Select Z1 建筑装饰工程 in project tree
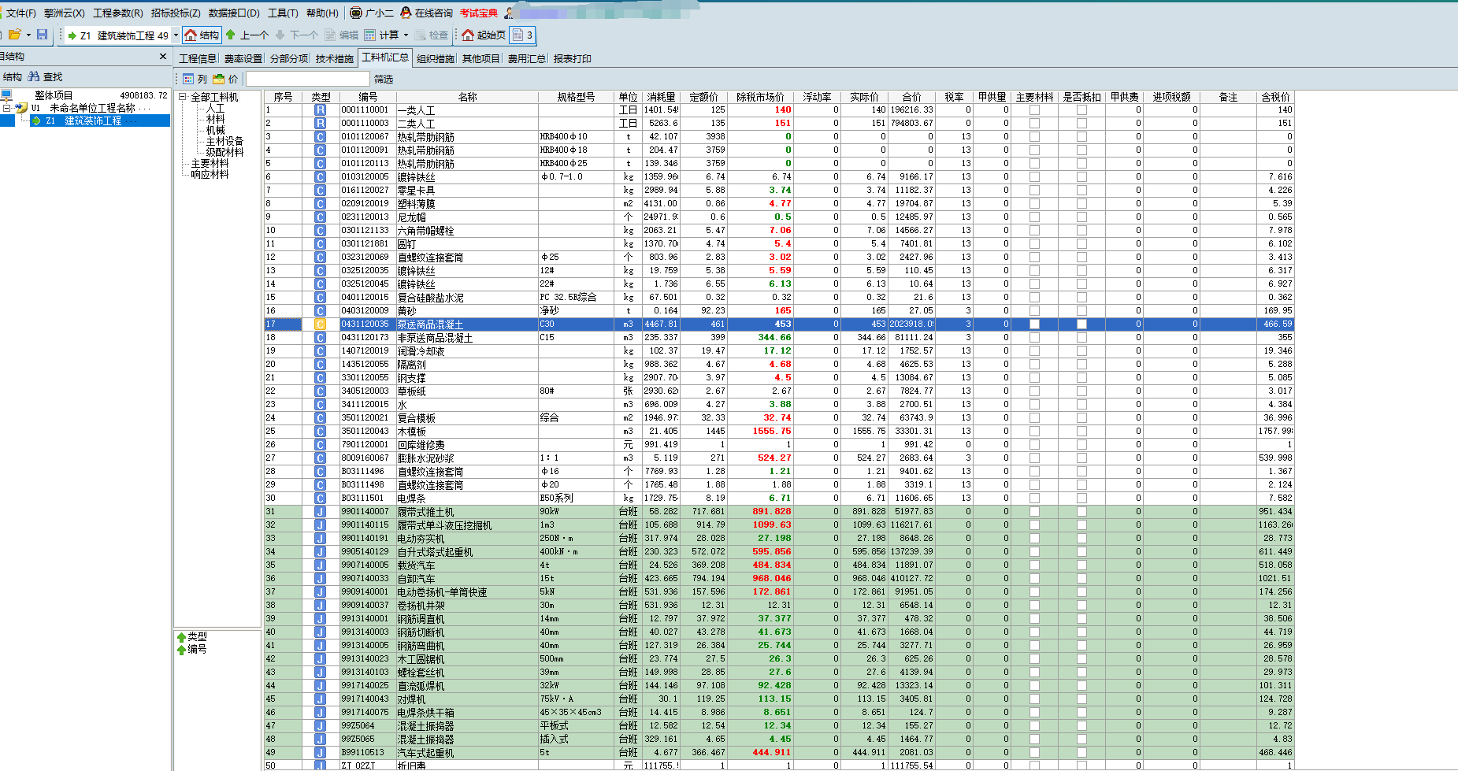The image size is (1458, 771). [x=83, y=120]
